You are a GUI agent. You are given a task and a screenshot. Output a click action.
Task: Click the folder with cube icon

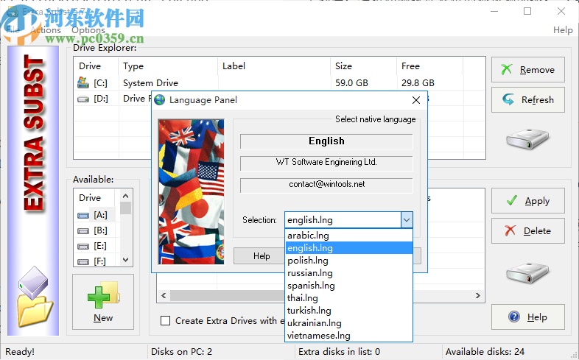[34, 296]
